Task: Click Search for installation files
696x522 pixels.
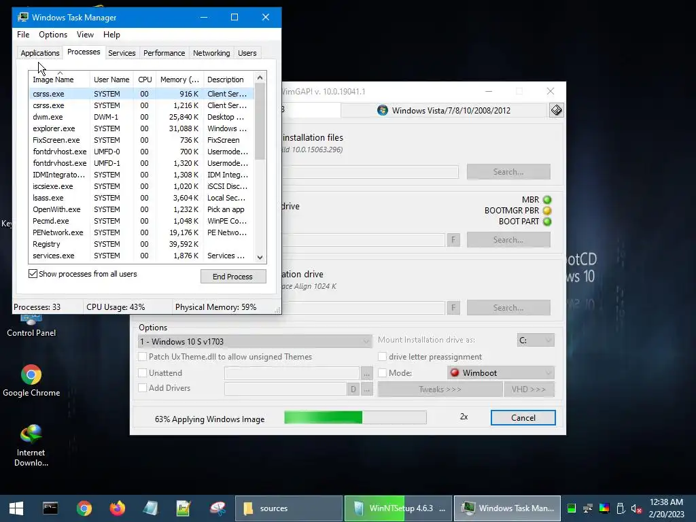Action: coord(508,172)
